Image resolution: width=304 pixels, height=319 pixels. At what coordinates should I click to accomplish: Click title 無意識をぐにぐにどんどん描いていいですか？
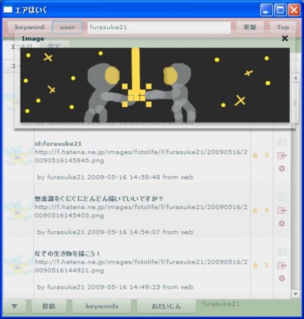click(99, 198)
